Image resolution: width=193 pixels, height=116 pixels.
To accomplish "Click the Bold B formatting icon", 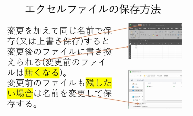I will point(141,35).
